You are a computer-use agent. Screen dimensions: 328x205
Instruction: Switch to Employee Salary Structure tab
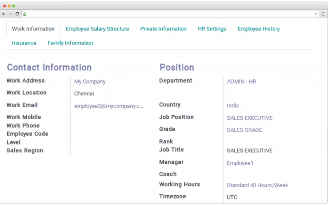point(97,29)
